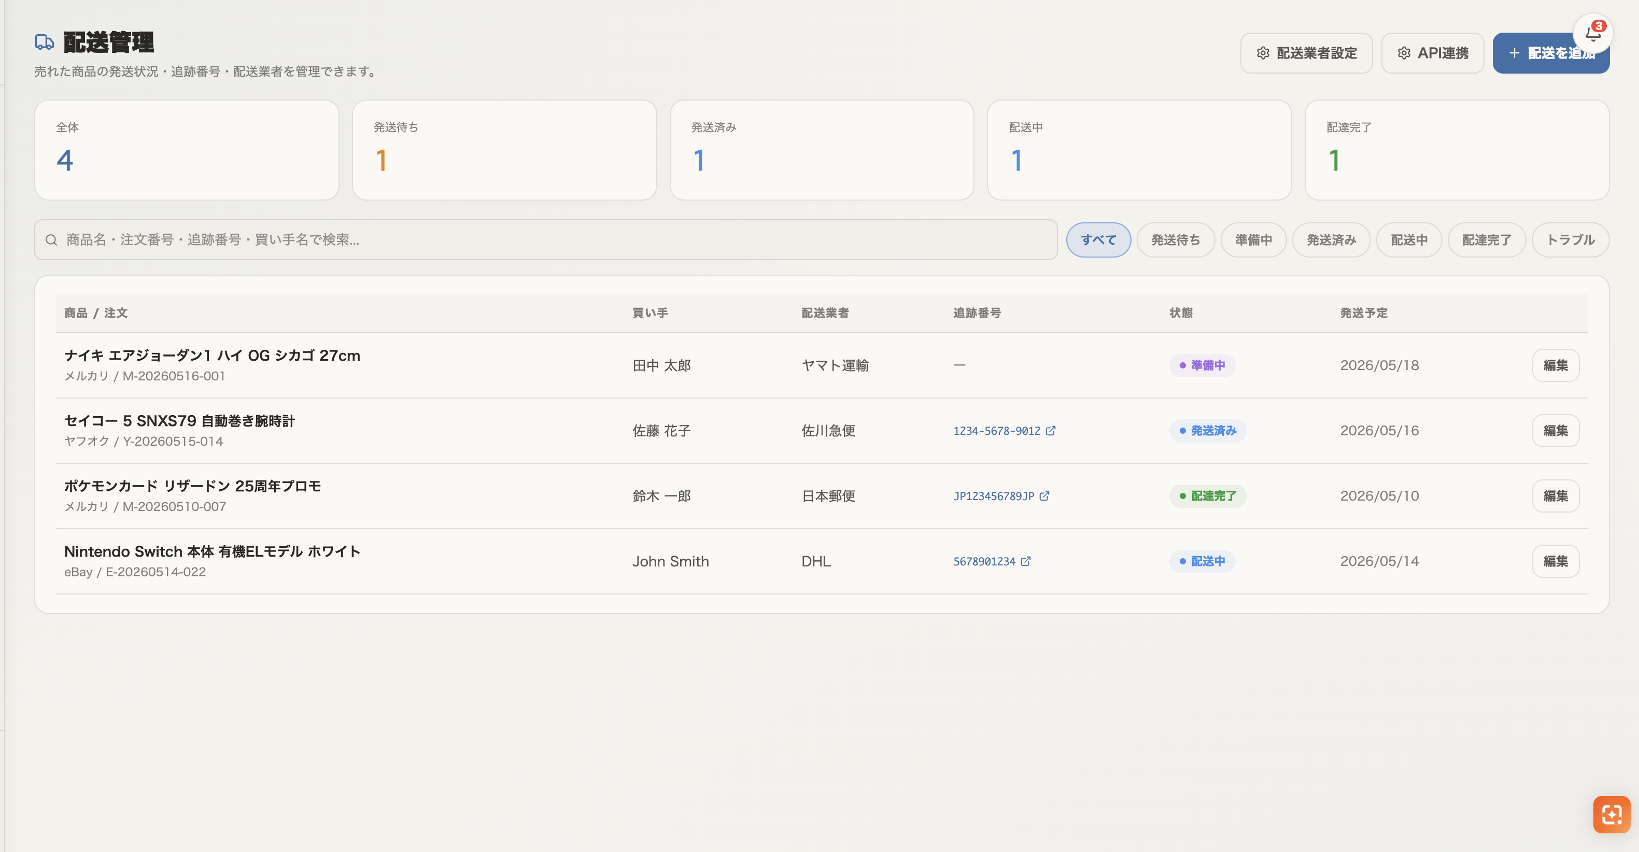Click the 状態 column header

[x=1181, y=313]
